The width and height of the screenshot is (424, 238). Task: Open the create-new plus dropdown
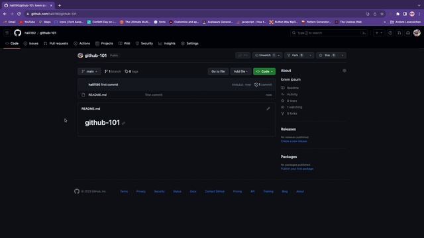(x=379, y=33)
